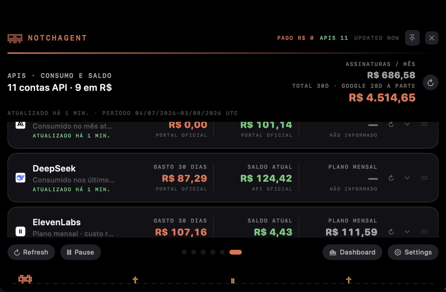The image size is (446, 292).
Task: Click the 30-day total "R$ 4.514,65"
Action: [x=382, y=98]
